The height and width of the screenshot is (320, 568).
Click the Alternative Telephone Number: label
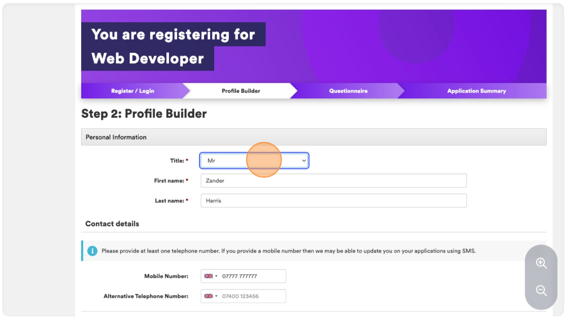click(146, 296)
